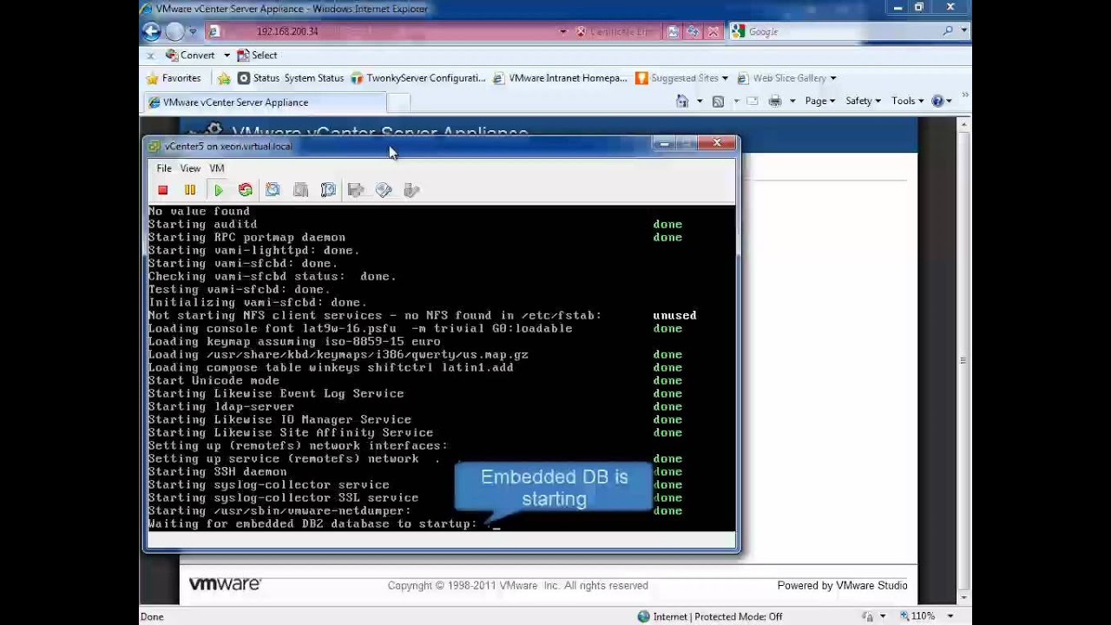Open VMware Intranet Homepage favorite
Image resolution: width=1111 pixels, height=625 pixels.
click(x=560, y=78)
